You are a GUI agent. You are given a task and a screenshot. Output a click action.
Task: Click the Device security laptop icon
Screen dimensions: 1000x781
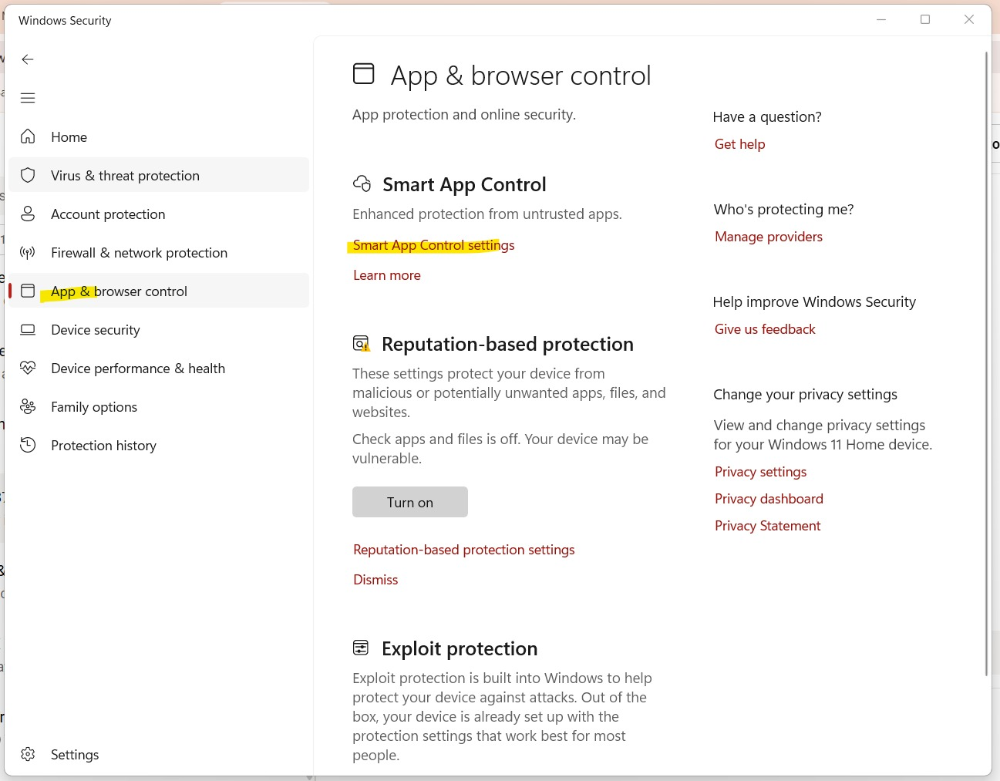pos(28,329)
